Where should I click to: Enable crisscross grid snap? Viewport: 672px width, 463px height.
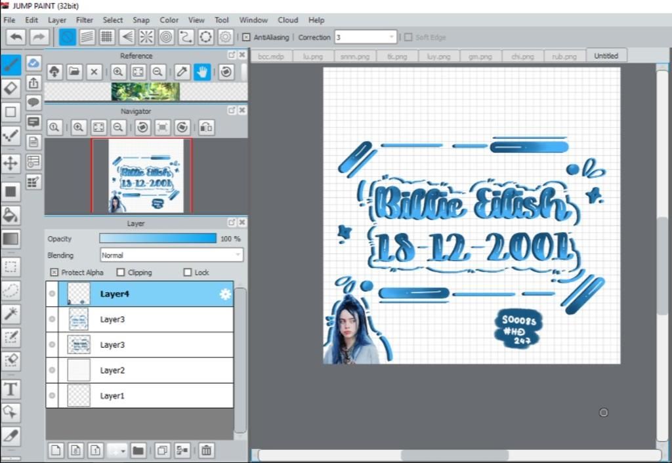pyautogui.click(x=107, y=37)
